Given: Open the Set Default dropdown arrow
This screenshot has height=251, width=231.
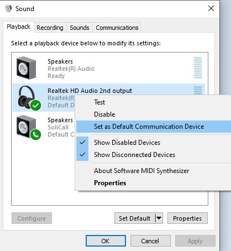Looking at the screenshot, I should click(159, 218).
